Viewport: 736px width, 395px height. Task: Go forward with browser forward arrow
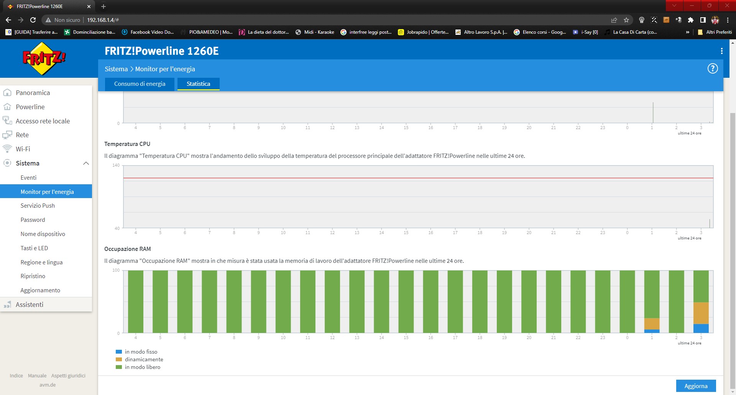tap(21, 20)
